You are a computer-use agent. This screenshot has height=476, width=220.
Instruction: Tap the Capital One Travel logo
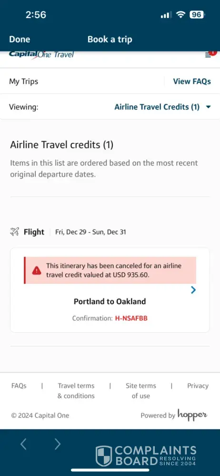[x=41, y=55]
